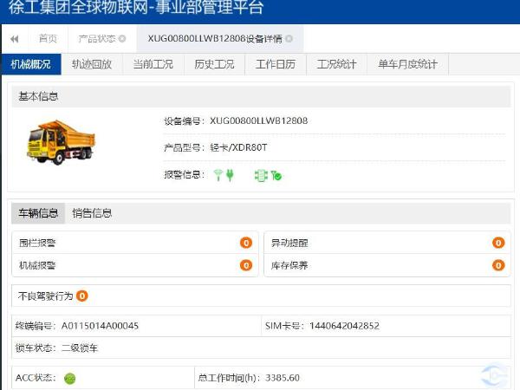The image size is (520, 390).
Task: Click the double-arrow tab scroll back icon
Action: (x=14, y=39)
